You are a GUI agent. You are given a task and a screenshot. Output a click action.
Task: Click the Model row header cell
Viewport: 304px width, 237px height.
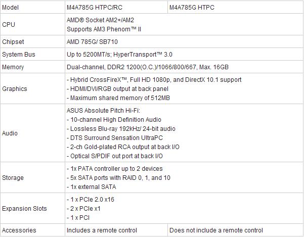tap(32, 8)
